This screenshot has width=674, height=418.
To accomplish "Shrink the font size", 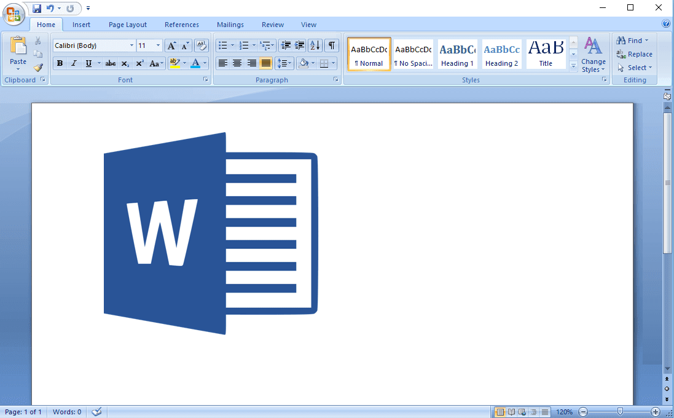I will click(186, 45).
